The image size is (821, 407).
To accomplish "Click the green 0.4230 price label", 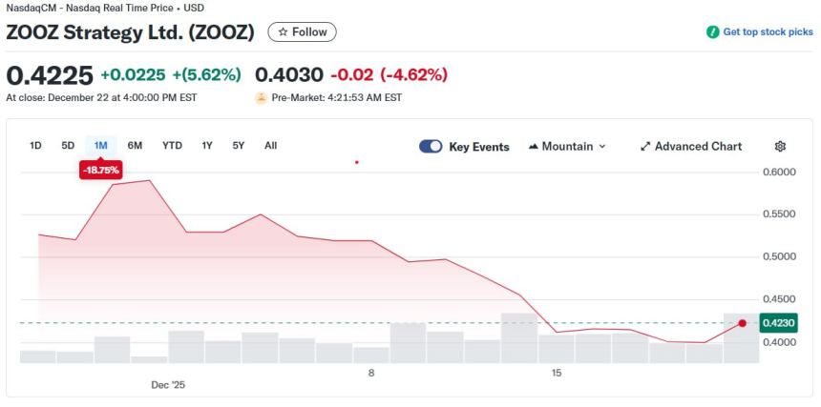I will pos(778,323).
